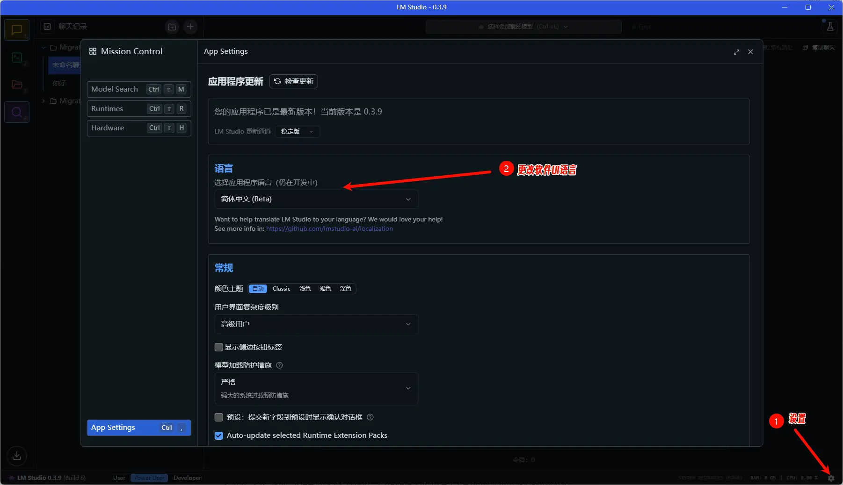Click the info icon beside 模型加载防护措施
The height and width of the screenshot is (485, 843).
tap(279, 365)
